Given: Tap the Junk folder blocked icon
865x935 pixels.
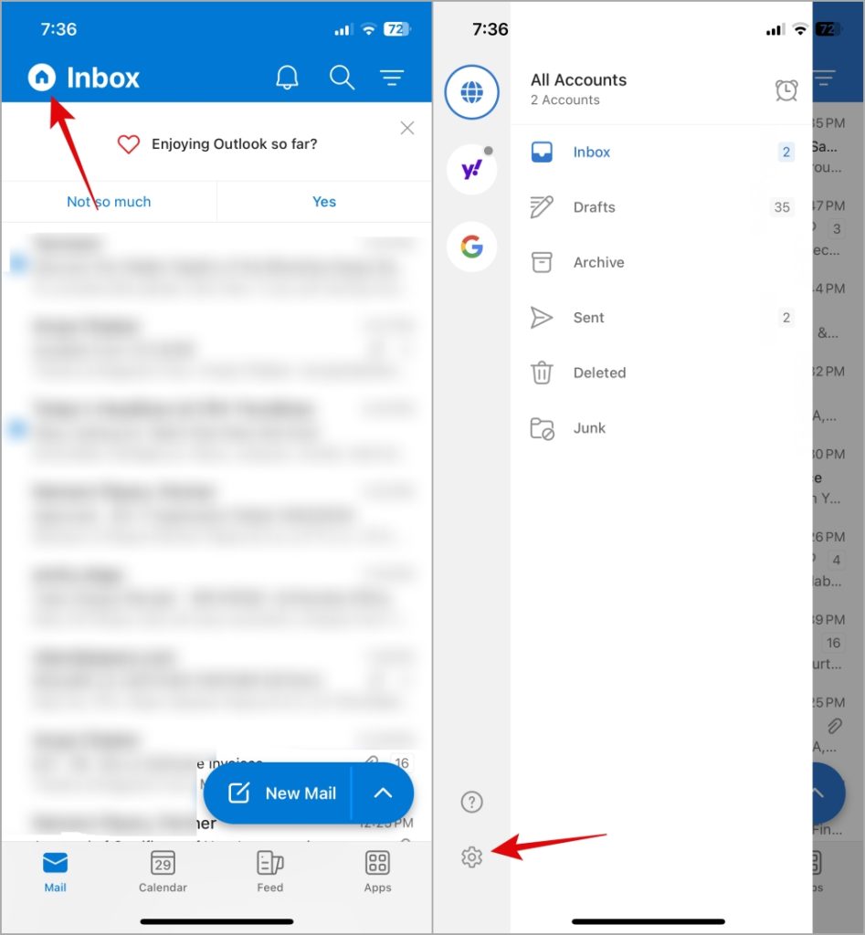Looking at the screenshot, I should 543,429.
